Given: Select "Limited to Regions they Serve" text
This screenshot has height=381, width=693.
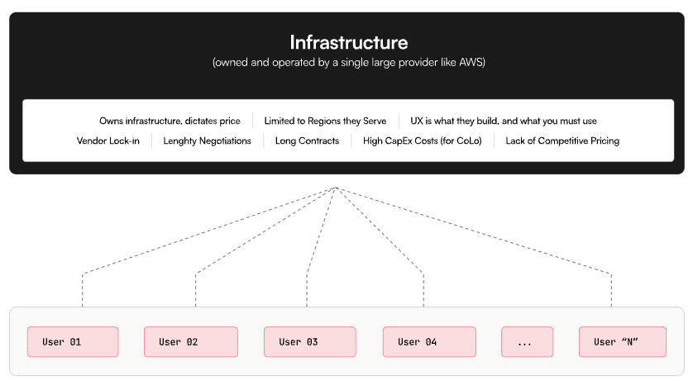Looking at the screenshot, I should coord(325,121).
